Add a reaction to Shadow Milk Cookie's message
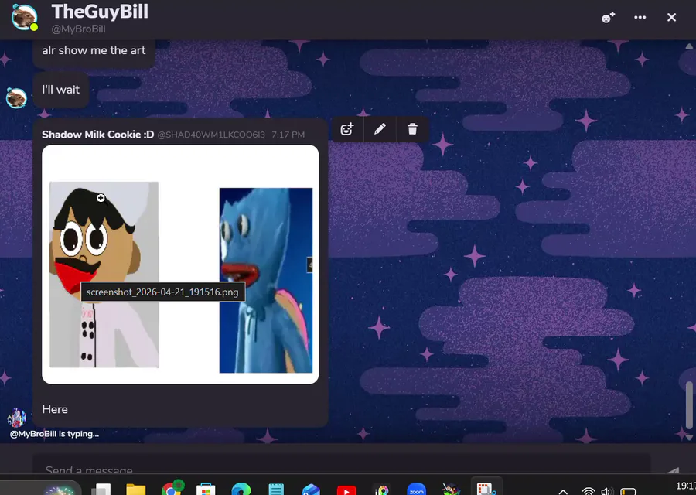This screenshot has width=696, height=495. point(347,129)
